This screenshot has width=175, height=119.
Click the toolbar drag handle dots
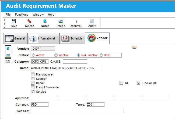pos(5,23)
